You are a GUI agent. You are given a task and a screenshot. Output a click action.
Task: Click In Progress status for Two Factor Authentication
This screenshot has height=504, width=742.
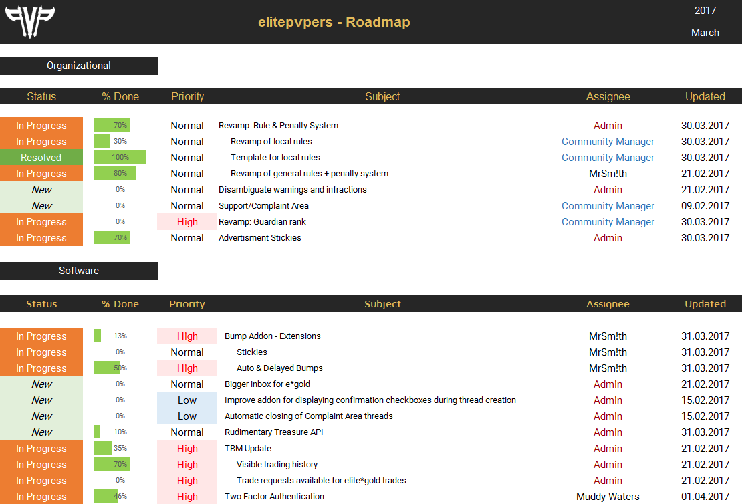point(41,497)
